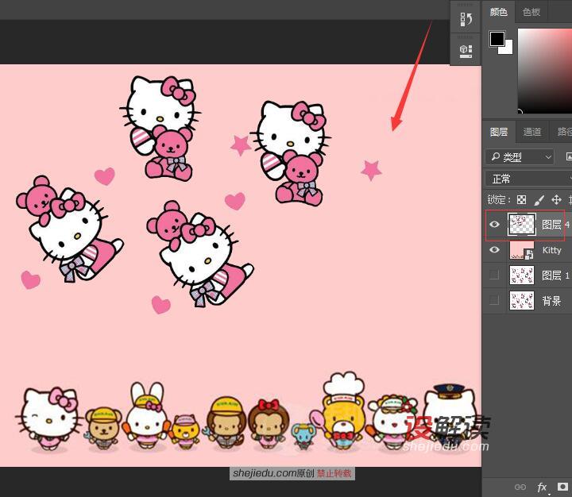Add a layer mask with mask icon
This screenshot has height=497, width=572.
pyautogui.click(x=562, y=487)
